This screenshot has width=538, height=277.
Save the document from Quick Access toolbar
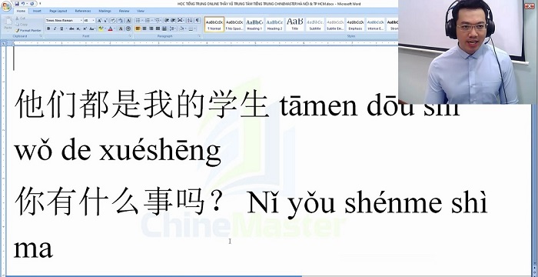(17, 3)
